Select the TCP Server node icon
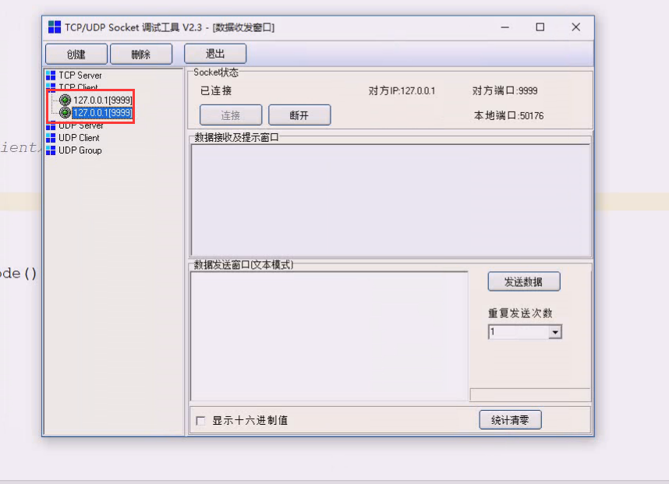The width and height of the screenshot is (669, 484). click(51, 76)
